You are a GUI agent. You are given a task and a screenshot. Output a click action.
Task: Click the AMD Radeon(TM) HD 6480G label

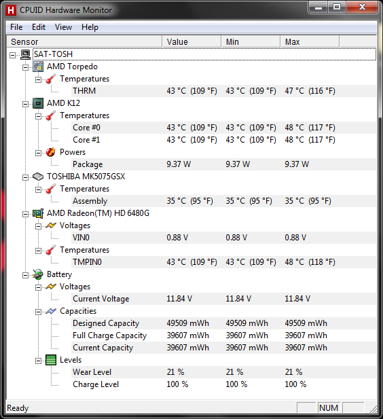coord(98,213)
